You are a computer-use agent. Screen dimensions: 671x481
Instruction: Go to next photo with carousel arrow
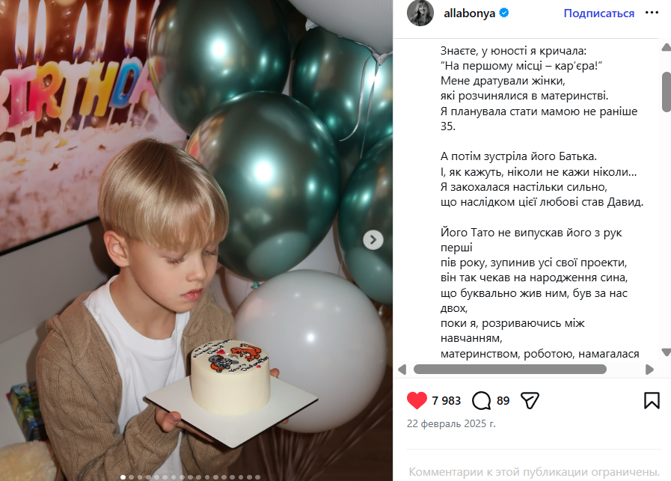[x=373, y=239]
